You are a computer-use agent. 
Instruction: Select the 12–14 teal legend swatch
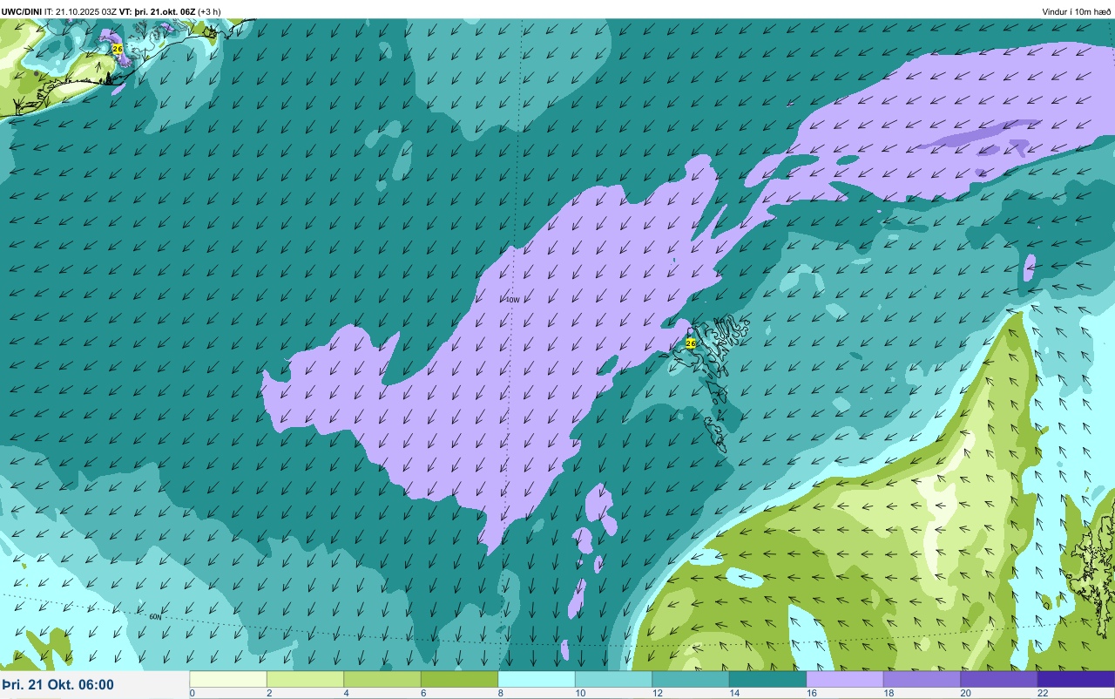[691, 679]
